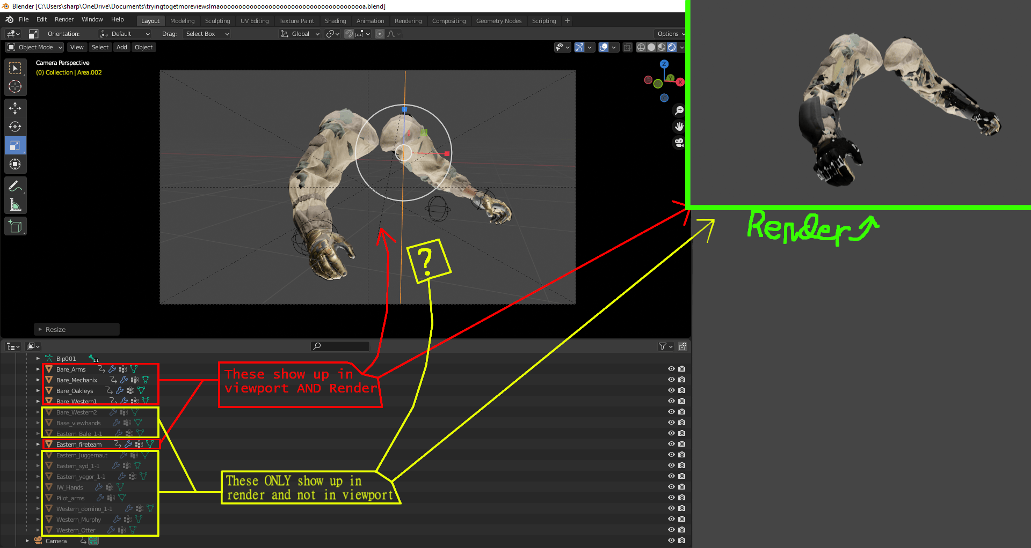Switch to the Shading workspace tab
This screenshot has height=548, width=1031.
pos(336,21)
